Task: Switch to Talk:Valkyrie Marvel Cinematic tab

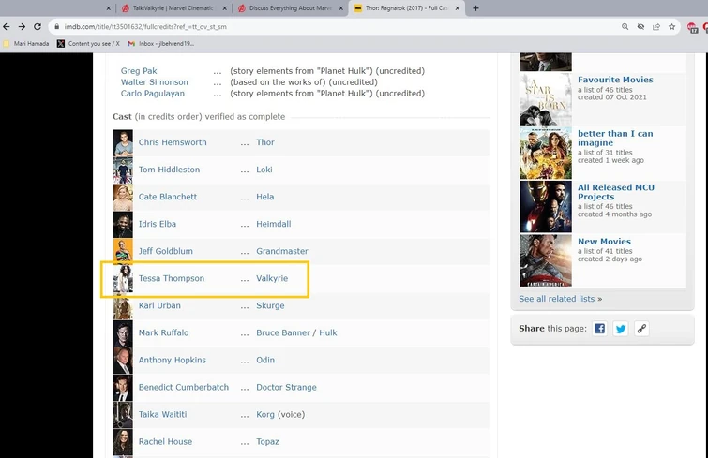Action: pos(173,8)
